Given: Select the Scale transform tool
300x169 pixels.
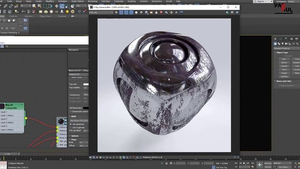Looking at the screenshot, I should coord(67,6).
